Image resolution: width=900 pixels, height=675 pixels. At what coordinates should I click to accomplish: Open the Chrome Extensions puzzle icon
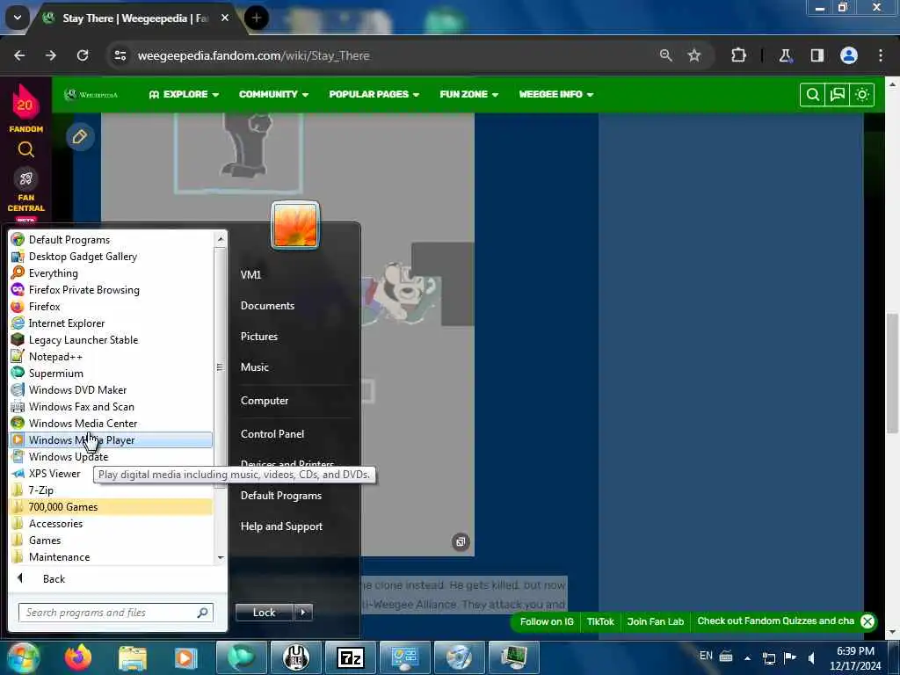[x=738, y=55]
